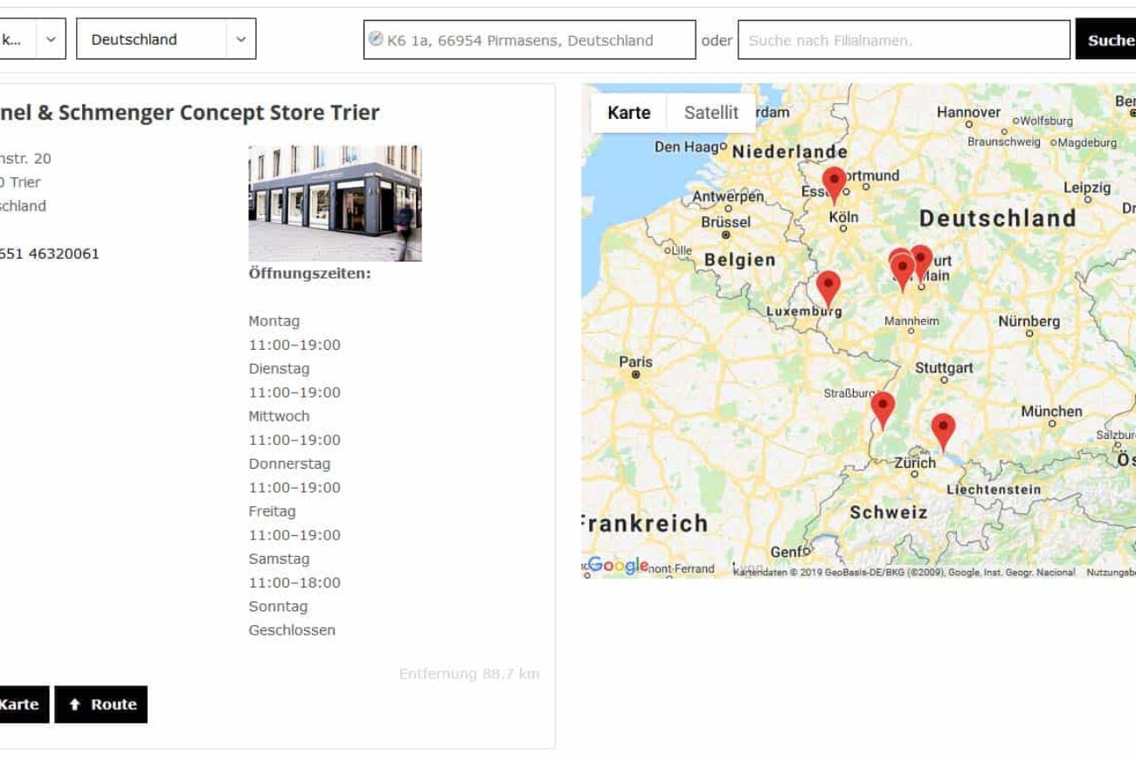Click the 'Hannover' label on the map
1136x758 pixels.
click(x=968, y=112)
